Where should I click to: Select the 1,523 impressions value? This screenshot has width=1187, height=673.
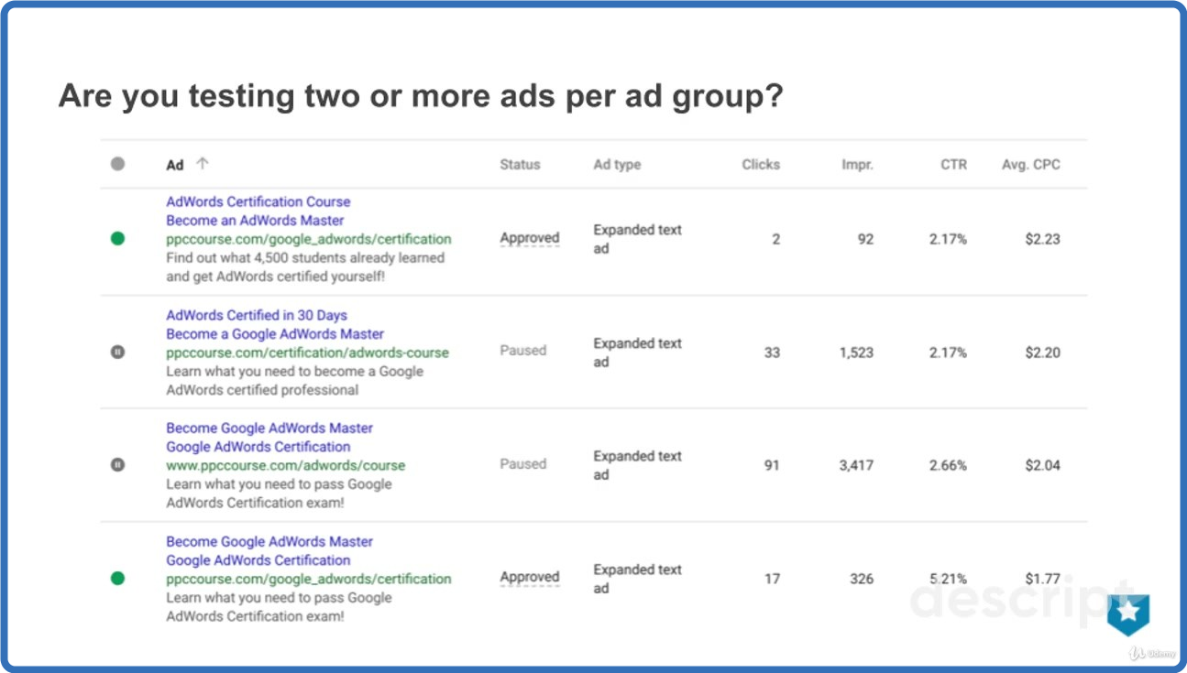pos(857,353)
